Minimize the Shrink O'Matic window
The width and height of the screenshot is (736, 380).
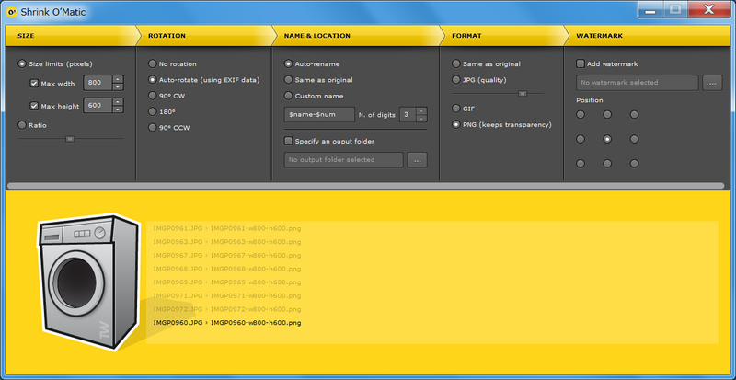click(x=650, y=10)
